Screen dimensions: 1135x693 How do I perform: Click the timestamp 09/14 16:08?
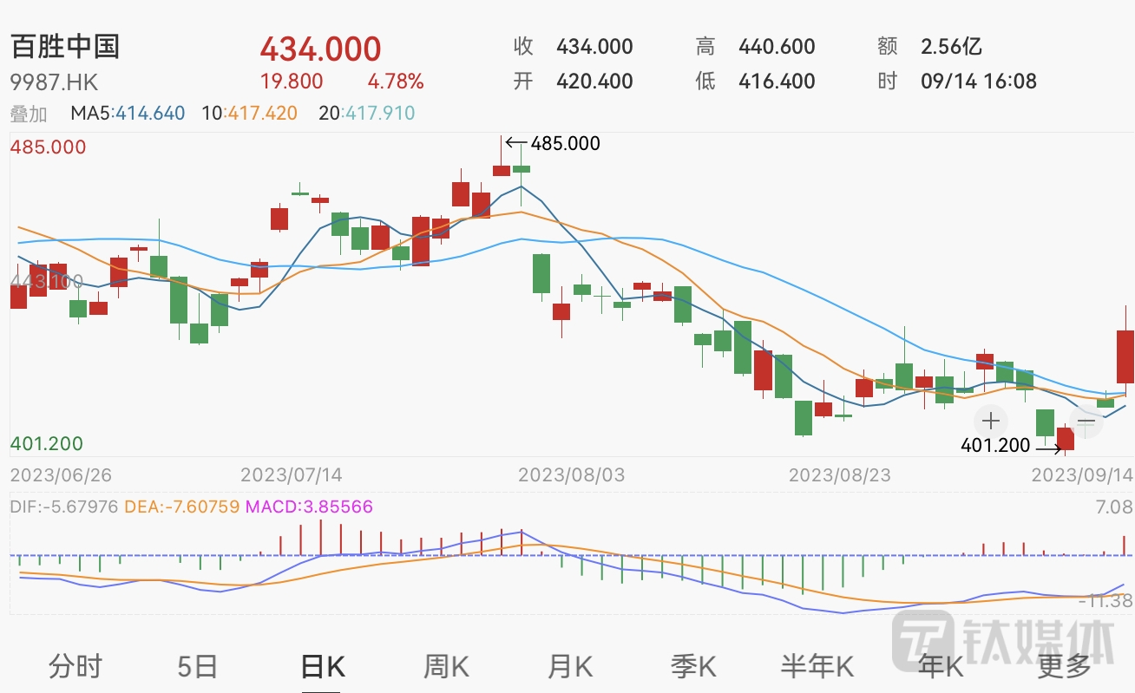coord(979,82)
